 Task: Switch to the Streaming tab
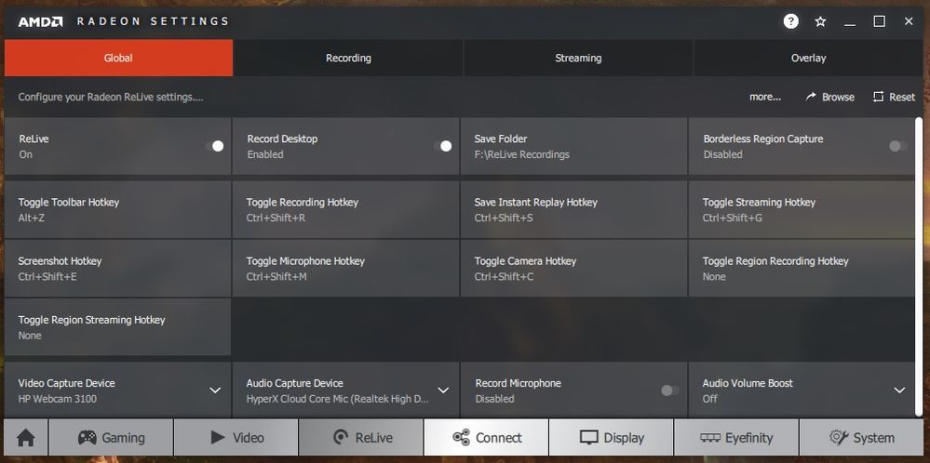(578, 58)
